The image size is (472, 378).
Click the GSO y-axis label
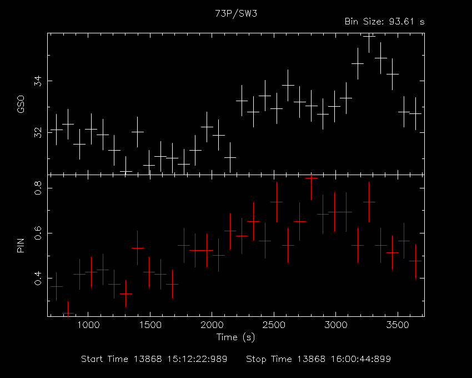click(21, 104)
